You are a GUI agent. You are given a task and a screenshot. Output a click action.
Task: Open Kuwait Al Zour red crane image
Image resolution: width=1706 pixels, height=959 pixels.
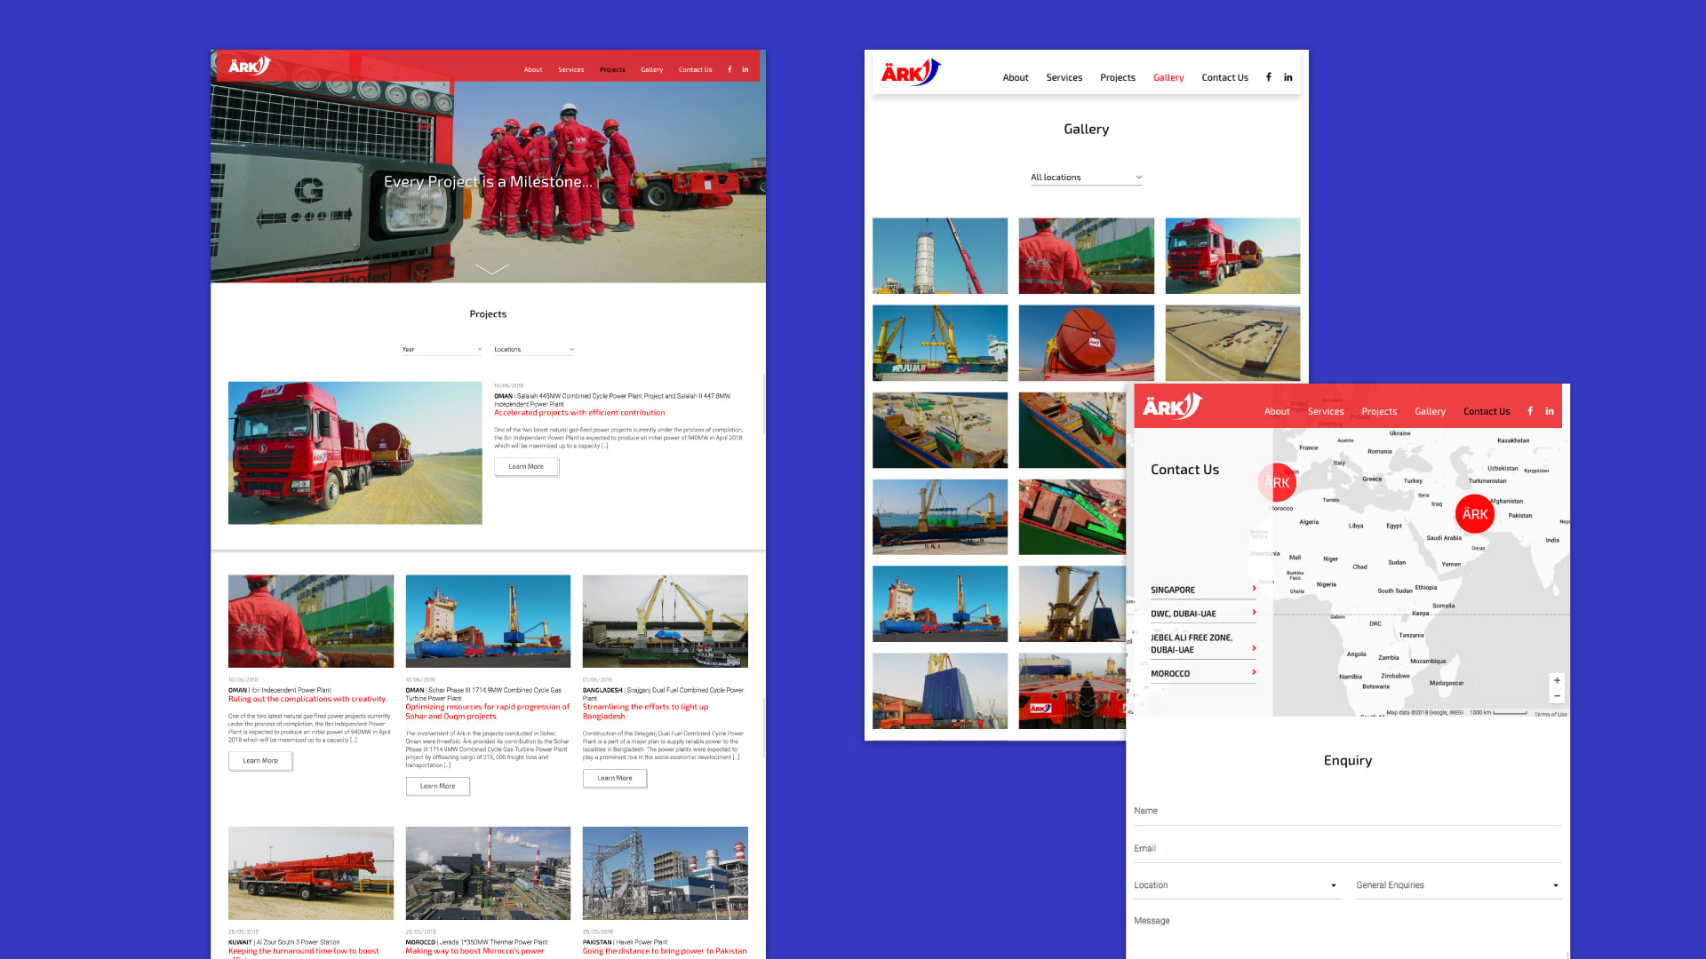point(311,873)
